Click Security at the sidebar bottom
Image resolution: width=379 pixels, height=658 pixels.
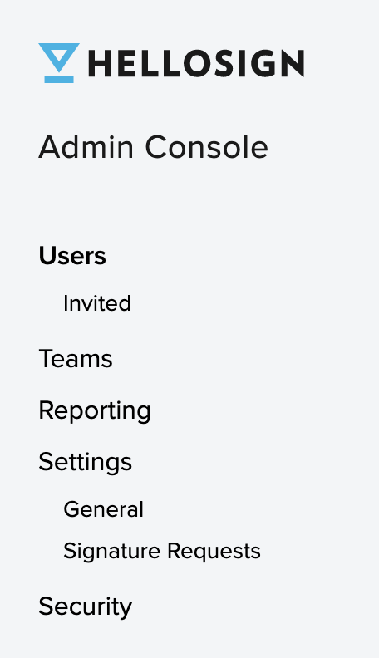(x=86, y=606)
